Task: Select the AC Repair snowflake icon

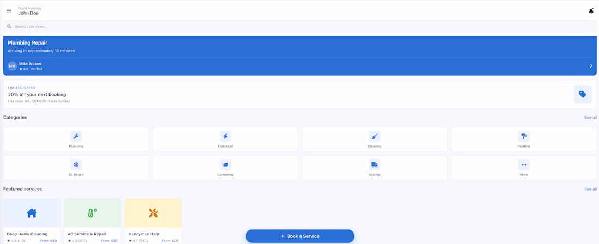Action: [x=76, y=164]
